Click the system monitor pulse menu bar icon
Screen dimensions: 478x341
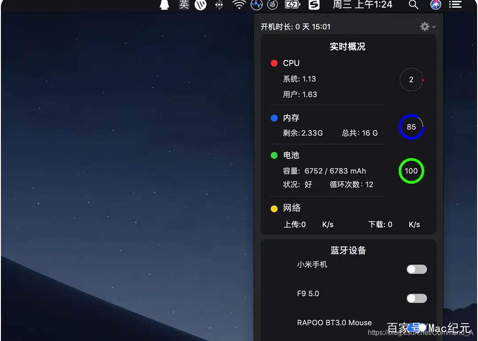click(256, 4)
